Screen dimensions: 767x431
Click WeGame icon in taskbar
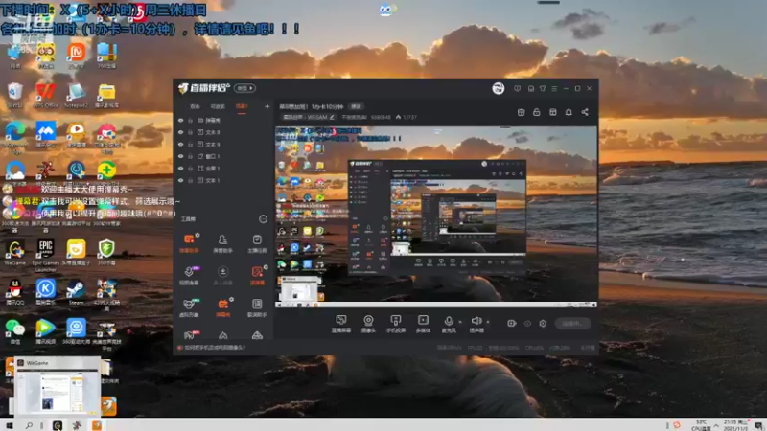58,425
